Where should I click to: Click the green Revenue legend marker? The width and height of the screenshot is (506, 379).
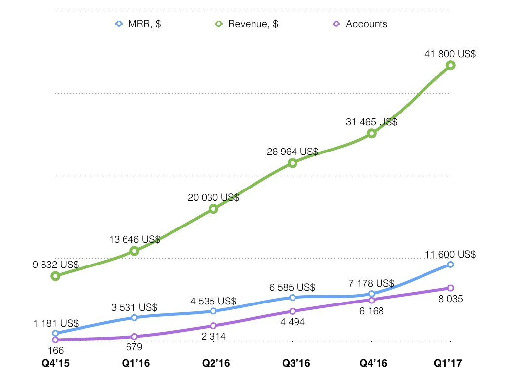pyautogui.click(x=219, y=24)
